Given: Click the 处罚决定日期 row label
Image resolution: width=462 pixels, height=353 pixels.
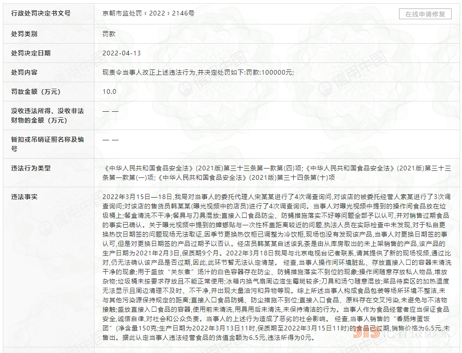Looking at the screenshot, I should pyautogui.click(x=31, y=53).
